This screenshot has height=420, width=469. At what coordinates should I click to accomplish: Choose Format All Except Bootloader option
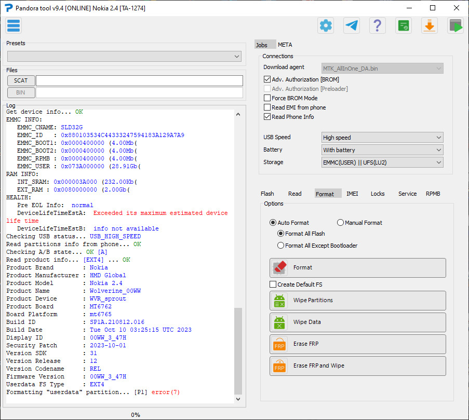tap(280, 246)
